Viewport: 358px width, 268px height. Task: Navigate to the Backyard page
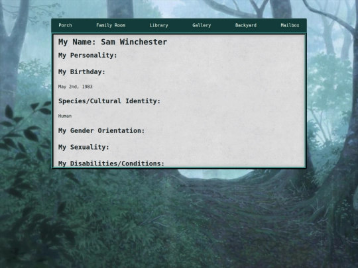click(246, 25)
